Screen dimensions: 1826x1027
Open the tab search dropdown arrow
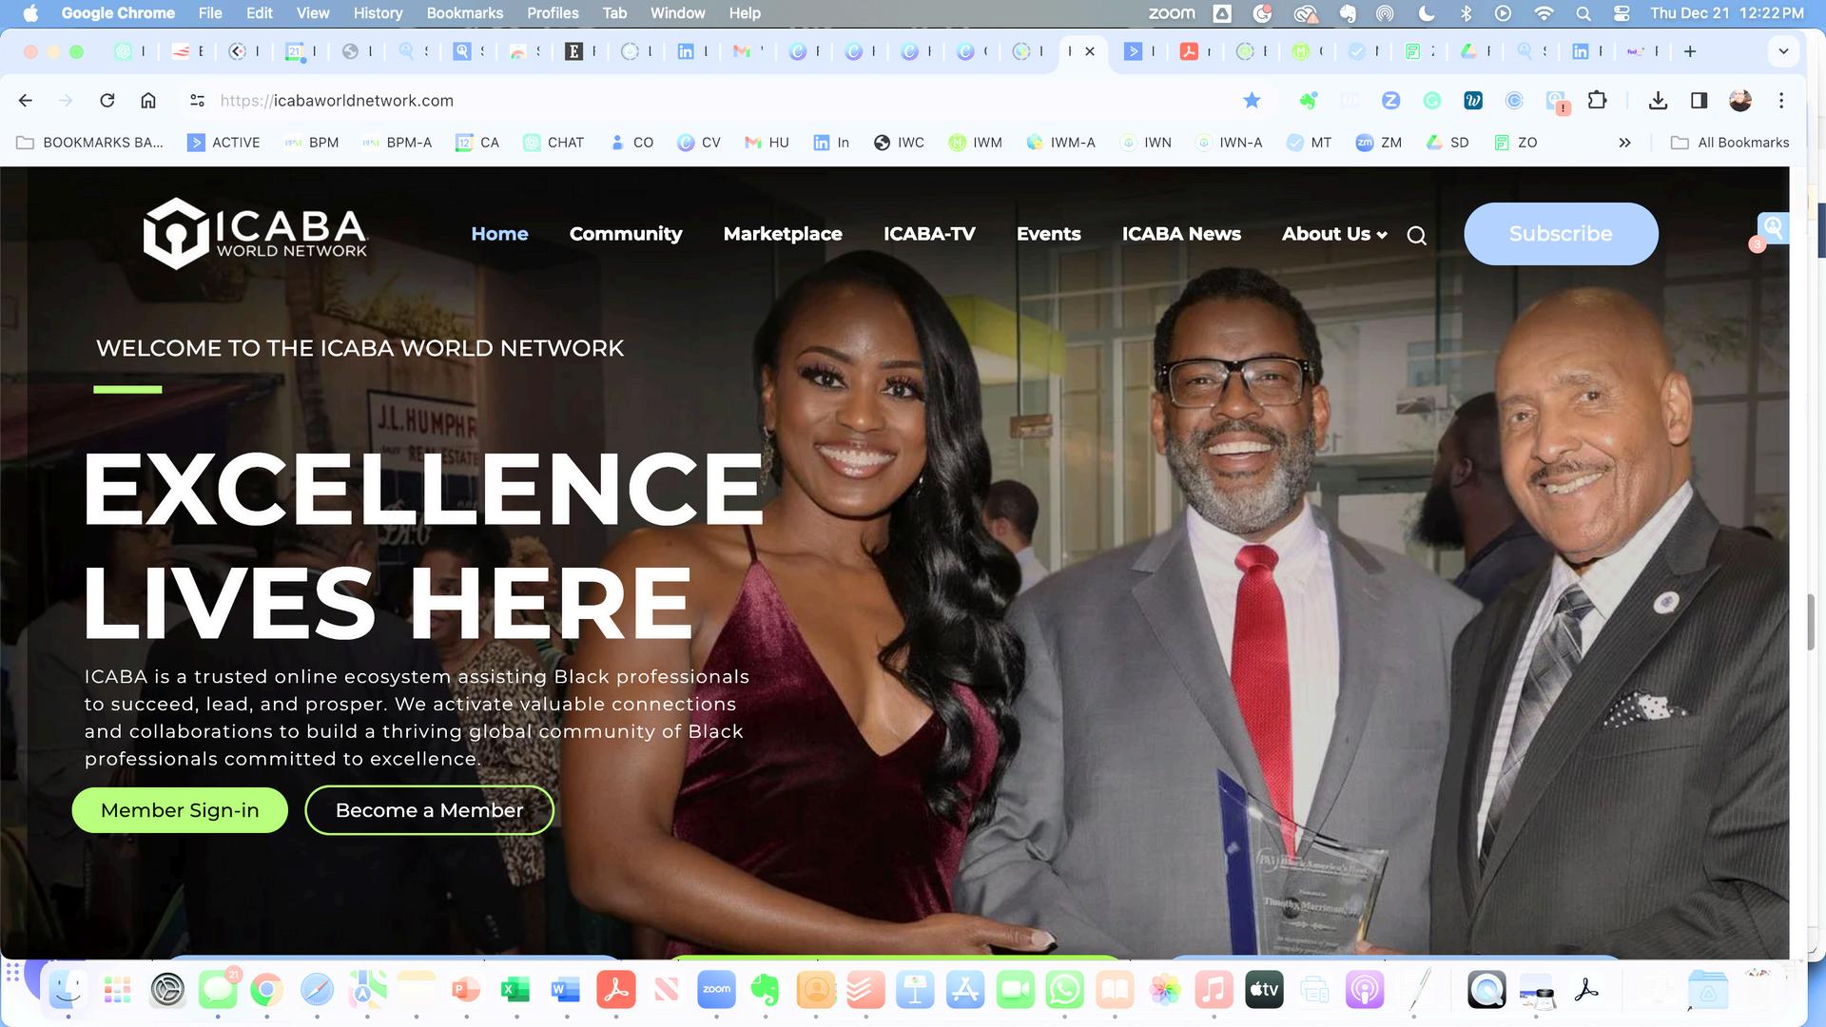(1783, 51)
